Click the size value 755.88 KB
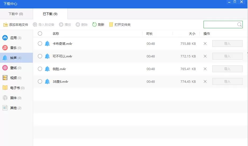248x146 pixels. click(188, 44)
